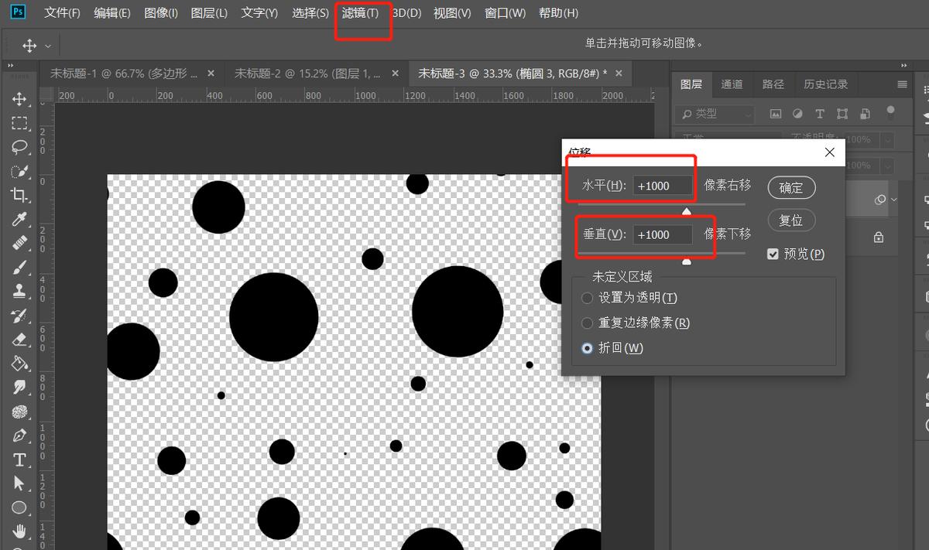Open the Layers panel options menu
This screenshot has height=550, width=929.
tap(902, 84)
